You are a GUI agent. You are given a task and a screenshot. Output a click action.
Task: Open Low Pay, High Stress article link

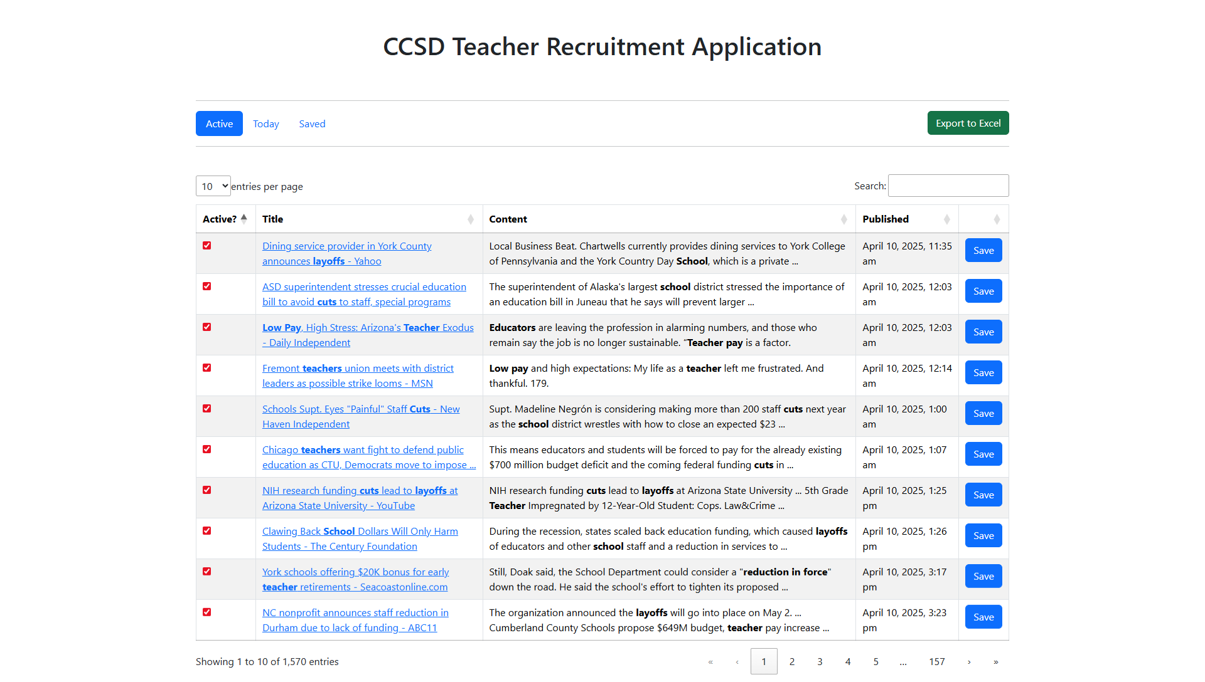(x=368, y=328)
